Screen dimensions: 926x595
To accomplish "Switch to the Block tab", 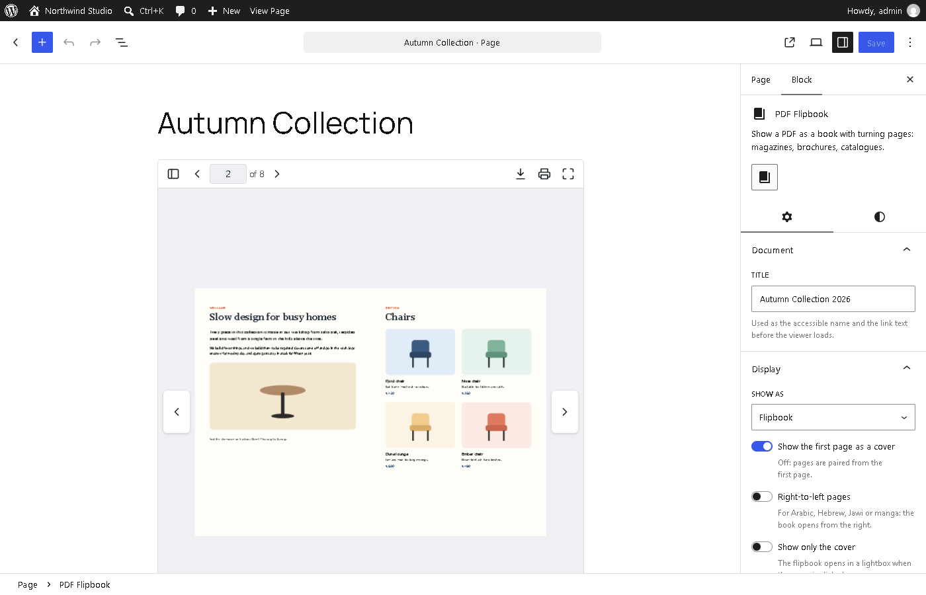I will 802,79.
